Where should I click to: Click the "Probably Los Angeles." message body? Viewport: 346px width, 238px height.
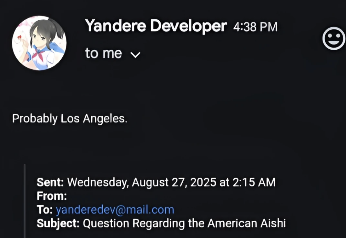(x=70, y=119)
